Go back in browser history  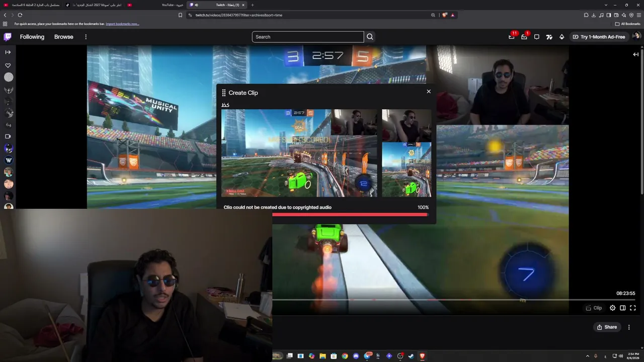tap(5, 15)
